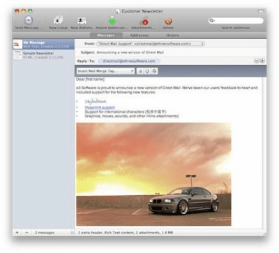The width and height of the screenshot is (279, 253).
Task: Open Import Addresses with green arrow icon
Action: coord(112,20)
